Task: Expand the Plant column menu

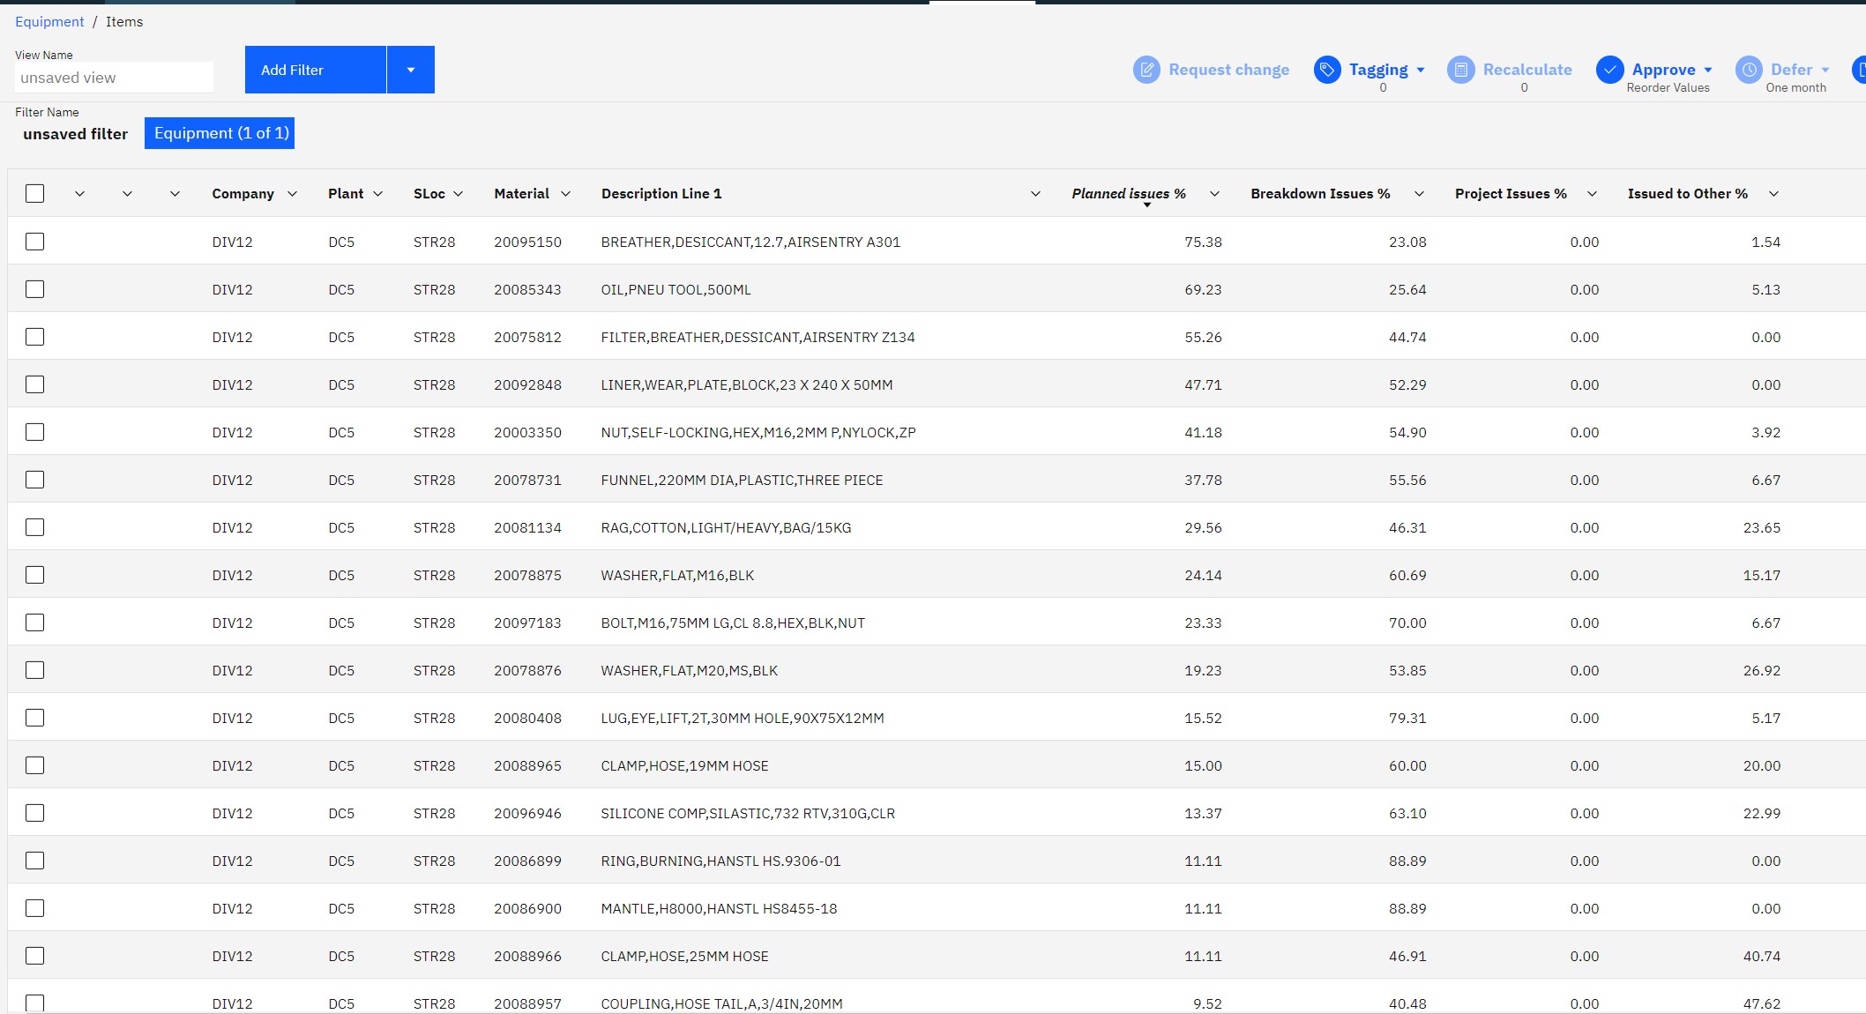Action: (x=378, y=194)
